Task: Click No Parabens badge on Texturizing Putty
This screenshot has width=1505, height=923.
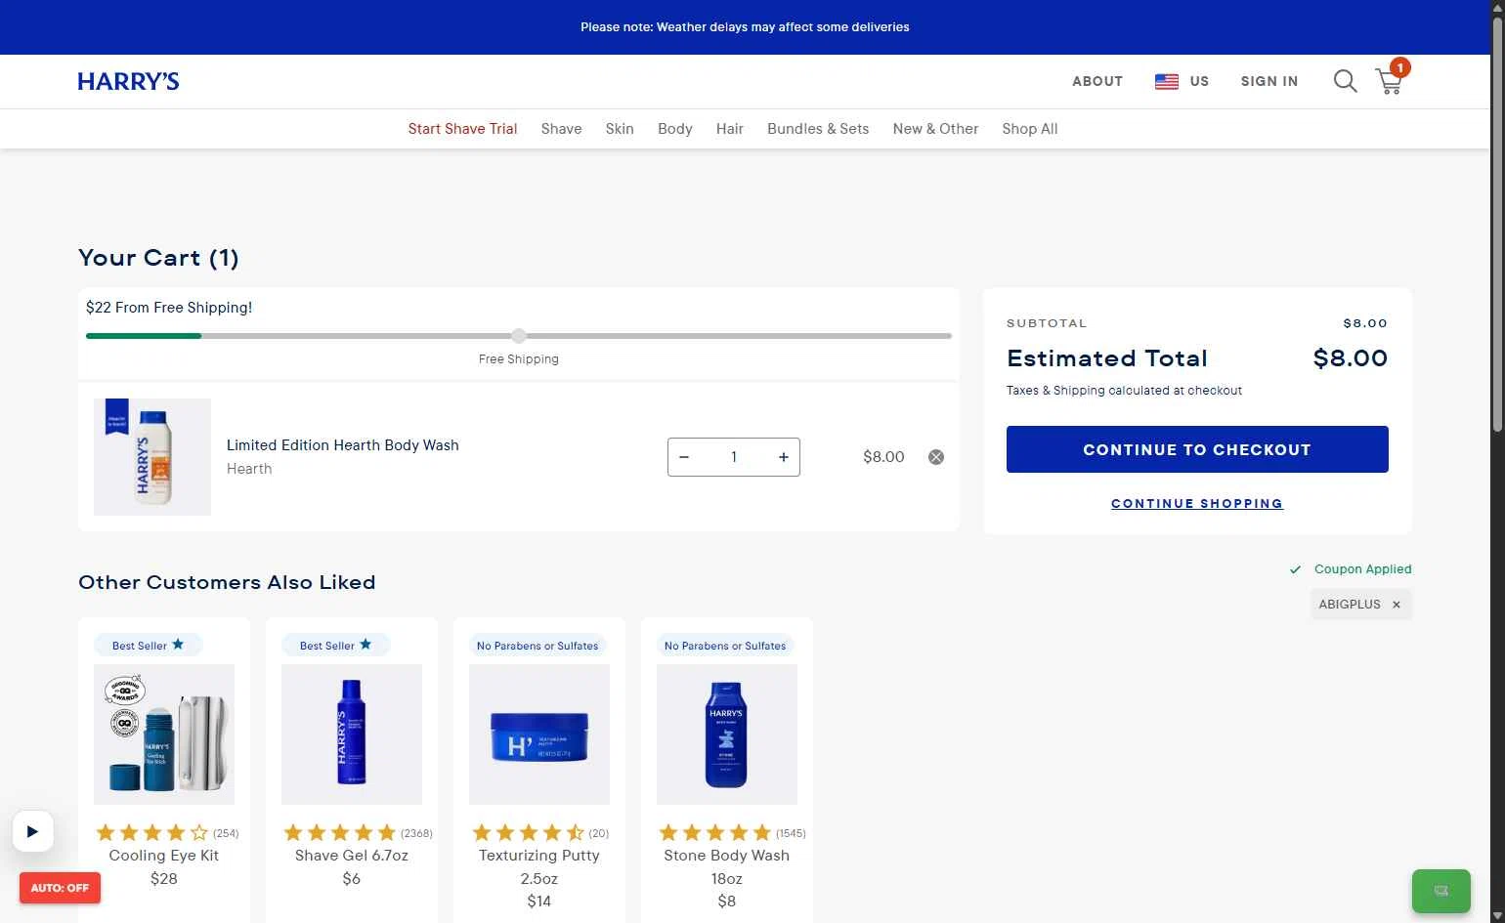Action: 537,646
